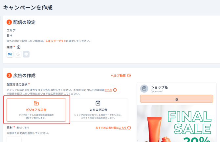Click the ショップ名 title in ad preview
The width and height of the screenshot is (220, 142).
(160, 87)
